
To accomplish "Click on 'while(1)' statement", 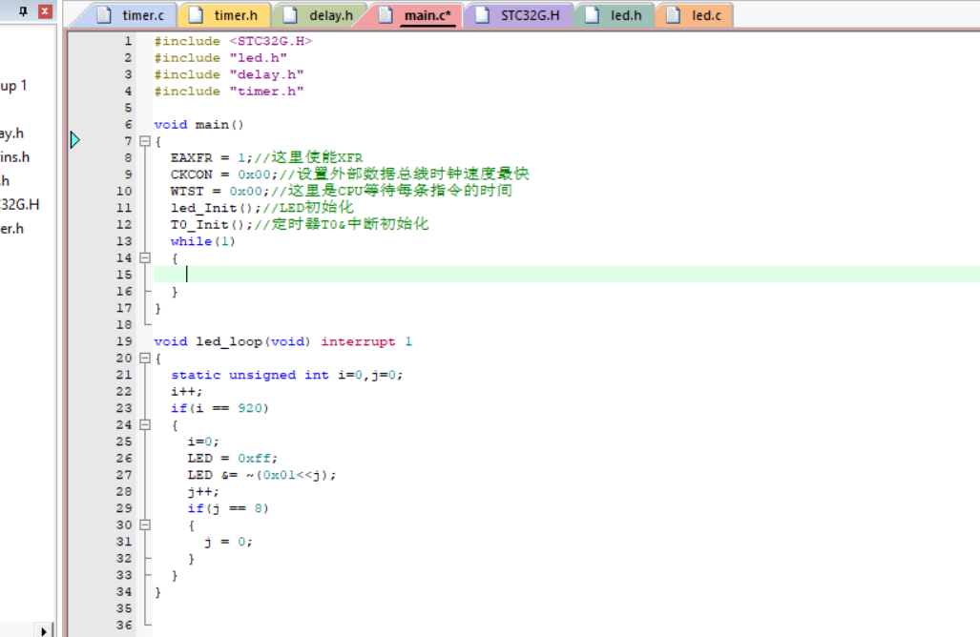I will click(203, 241).
